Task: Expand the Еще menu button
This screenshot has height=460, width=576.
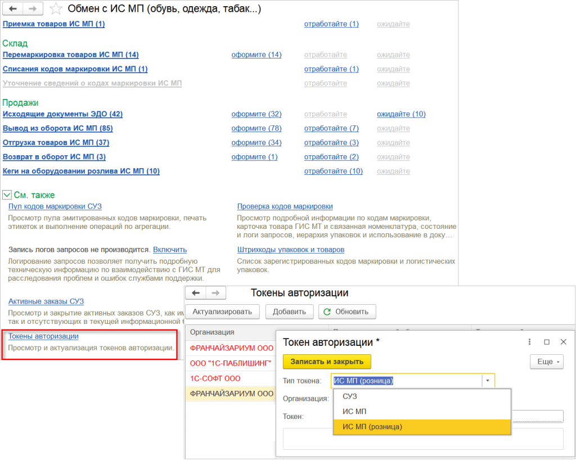Action: pyautogui.click(x=547, y=362)
